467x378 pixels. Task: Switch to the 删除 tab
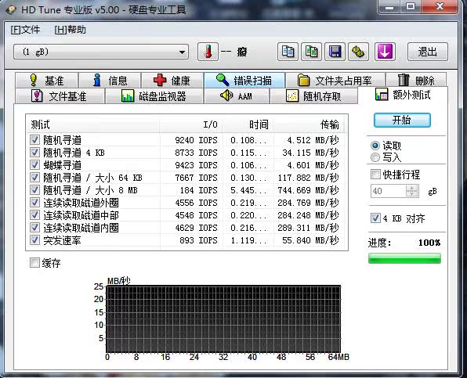point(416,81)
